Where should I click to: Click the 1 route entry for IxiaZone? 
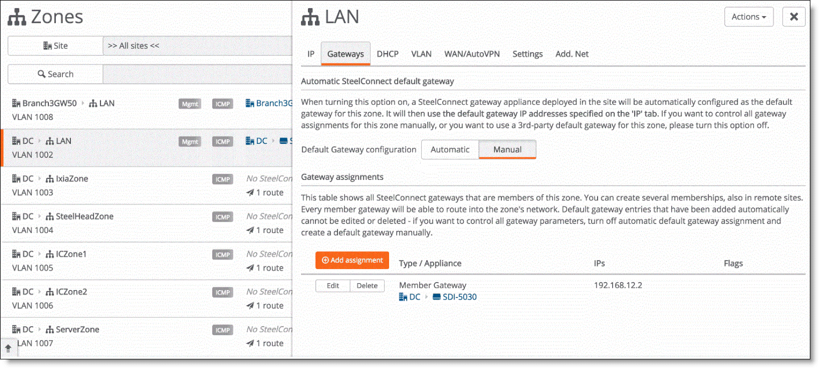264,192
